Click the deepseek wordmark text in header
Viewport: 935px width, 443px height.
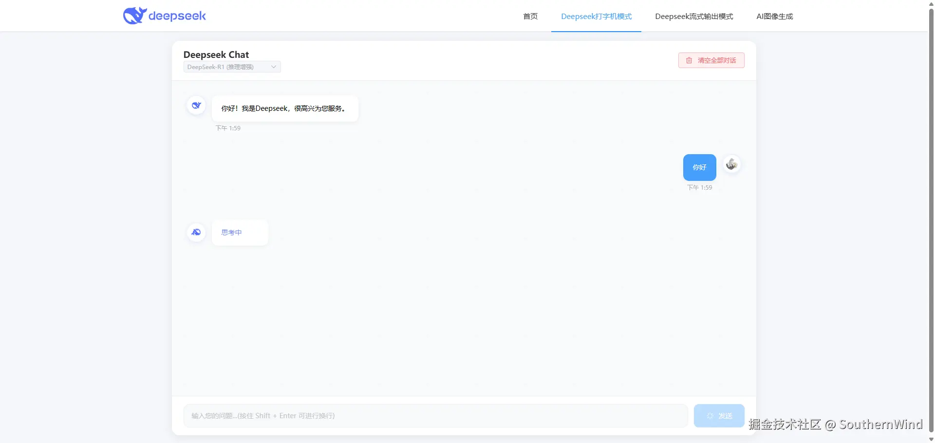pyautogui.click(x=177, y=16)
